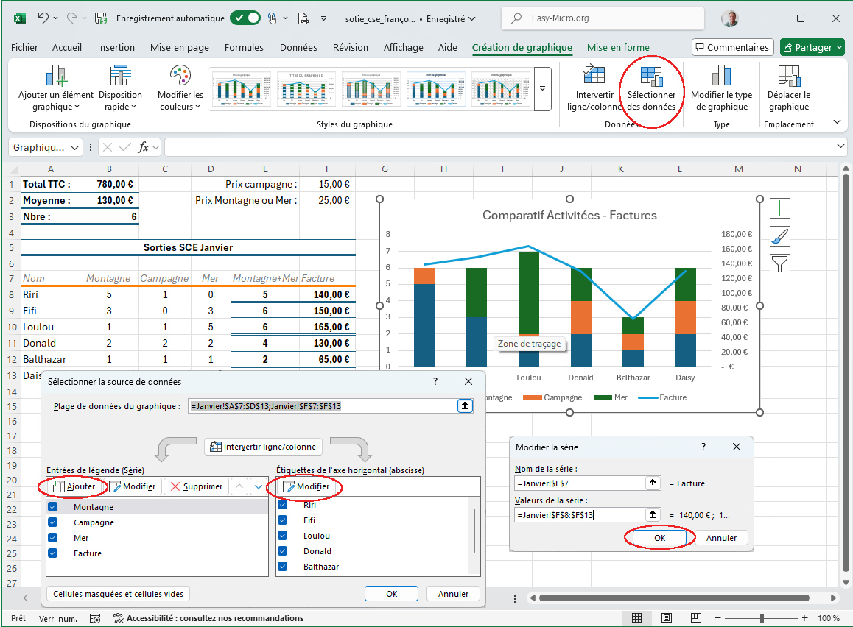This screenshot has height=627, width=853.
Task: Open the Formules ribbon tab
Action: [244, 46]
